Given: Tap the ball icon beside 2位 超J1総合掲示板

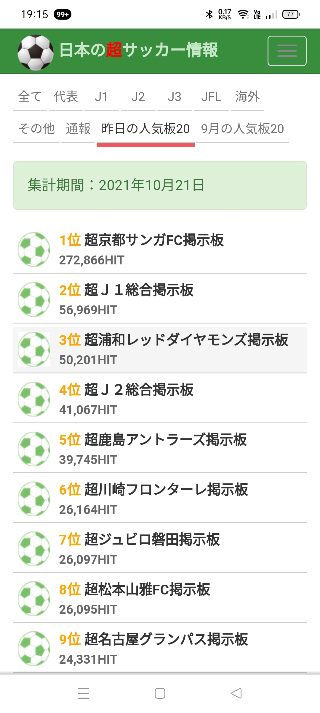Looking at the screenshot, I should [x=34, y=299].
